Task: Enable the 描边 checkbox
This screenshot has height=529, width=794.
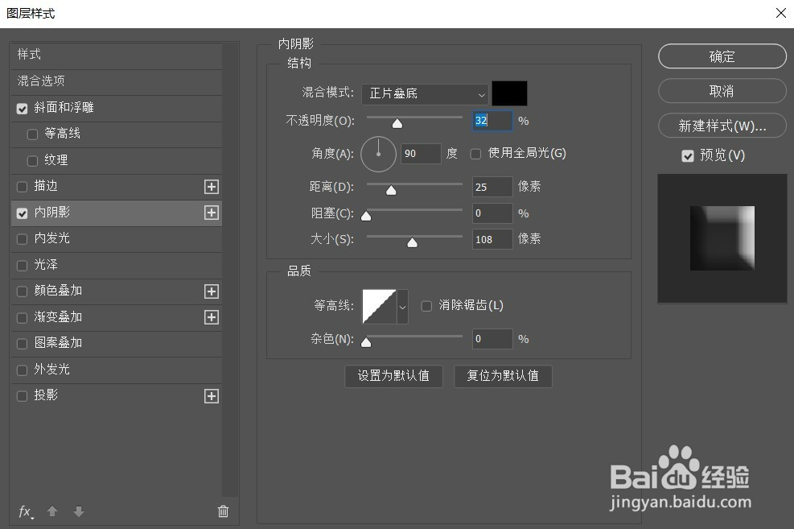Action: pyautogui.click(x=22, y=187)
